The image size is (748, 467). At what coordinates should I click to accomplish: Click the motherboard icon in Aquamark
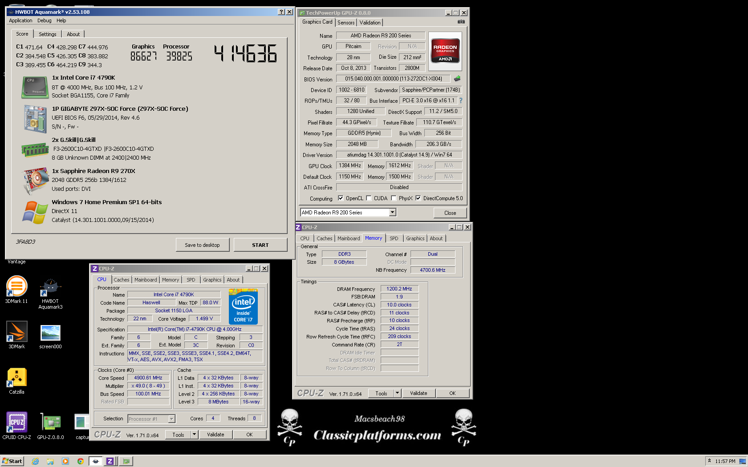pyautogui.click(x=35, y=119)
